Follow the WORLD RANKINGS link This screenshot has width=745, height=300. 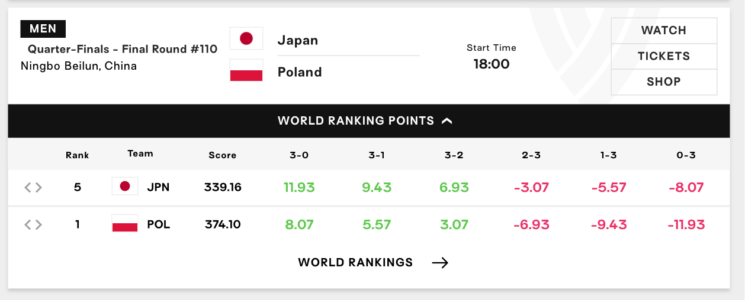click(355, 263)
